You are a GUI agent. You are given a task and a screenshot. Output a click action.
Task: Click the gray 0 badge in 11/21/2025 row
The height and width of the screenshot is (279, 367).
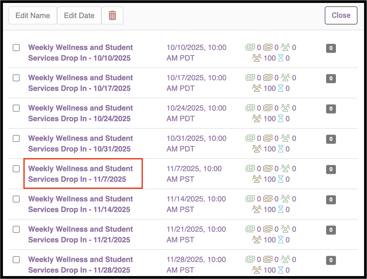click(331, 230)
